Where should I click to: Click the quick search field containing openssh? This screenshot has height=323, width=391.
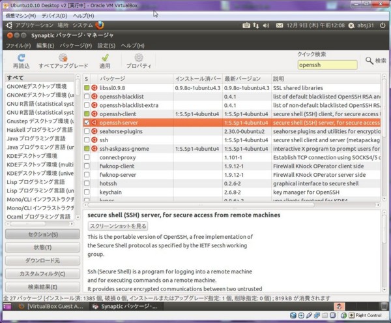tap(327, 65)
